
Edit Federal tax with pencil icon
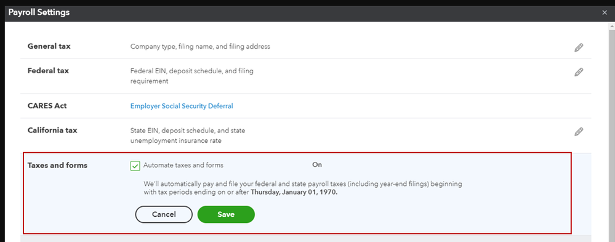tap(579, 72)
